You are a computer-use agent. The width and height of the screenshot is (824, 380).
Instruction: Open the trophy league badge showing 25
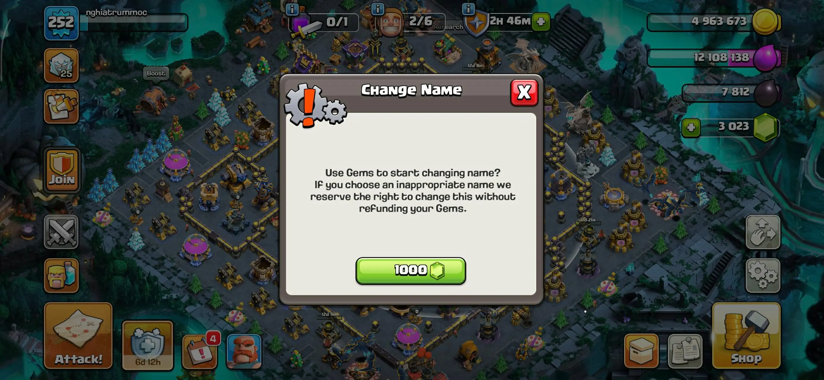pos(61,66)
